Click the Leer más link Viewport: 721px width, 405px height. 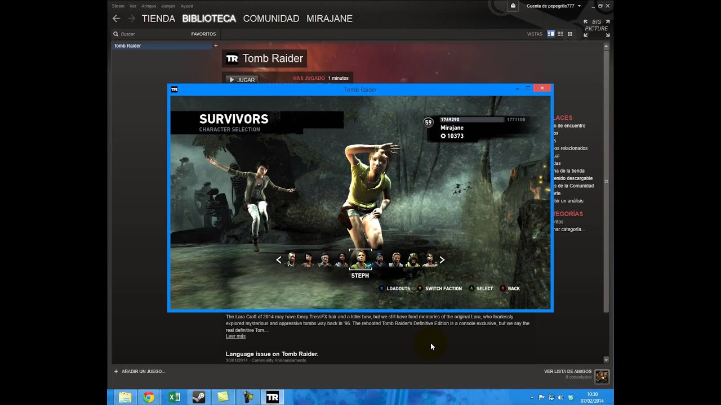click(x=235, y=336)
